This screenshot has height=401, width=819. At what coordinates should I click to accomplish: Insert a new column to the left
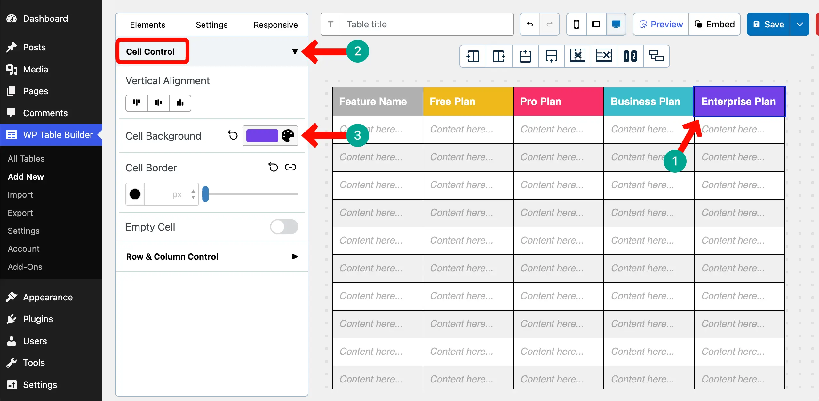pos(473,56)
